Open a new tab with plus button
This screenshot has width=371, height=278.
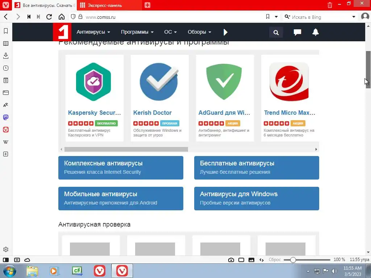147,5
